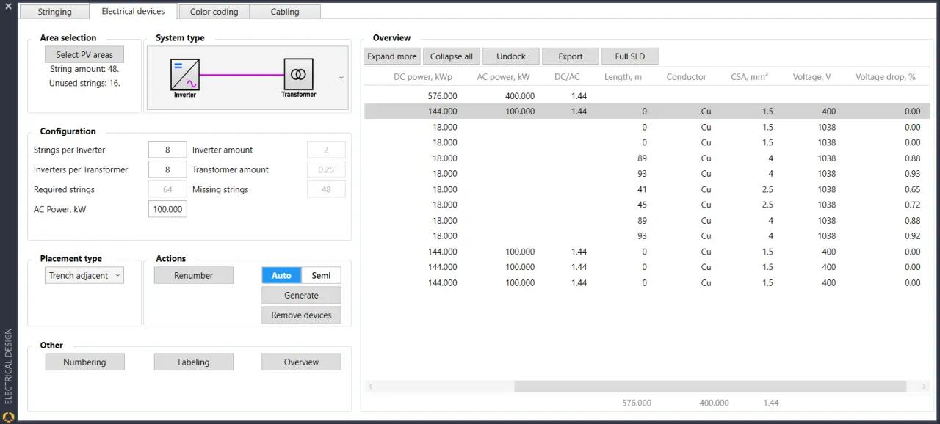Select the row with voltage drop 0.65
Viewport: 940px width, 424px height.
(x=647, y=189)
